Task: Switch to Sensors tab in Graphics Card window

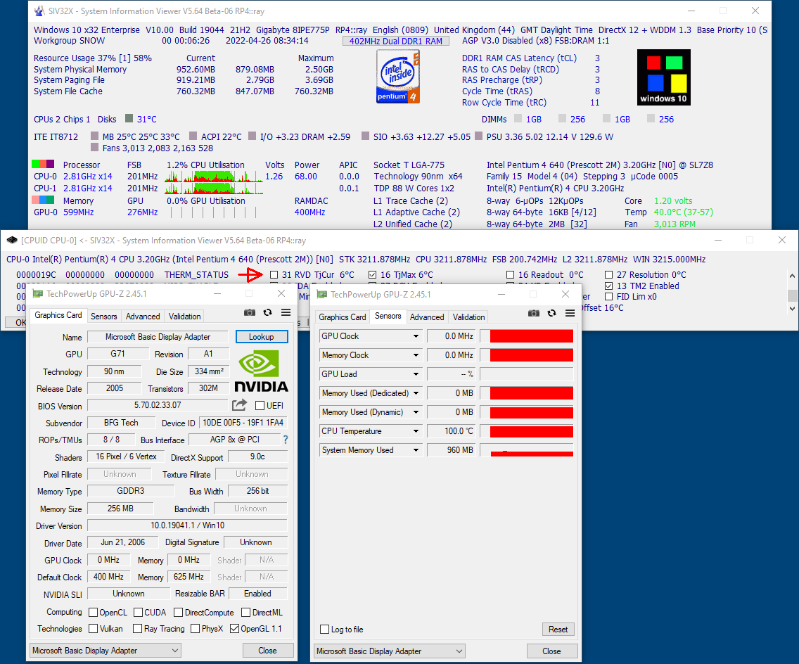Action: 104,317
